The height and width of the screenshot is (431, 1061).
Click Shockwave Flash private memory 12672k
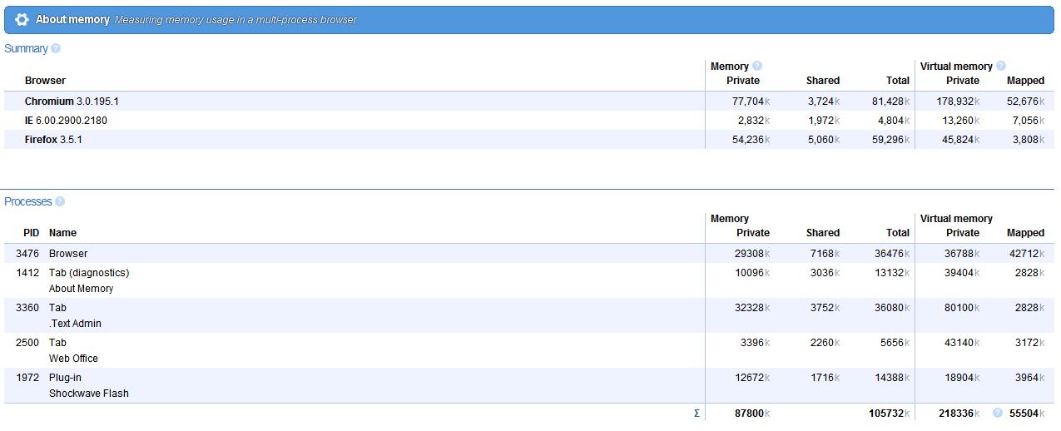pos(752,377)
